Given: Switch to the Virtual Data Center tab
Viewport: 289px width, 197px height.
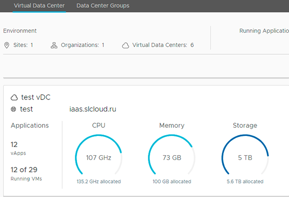Looking at the screenshot, I should [39, 6].
